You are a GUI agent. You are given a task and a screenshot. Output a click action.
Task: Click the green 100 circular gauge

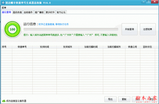tap(12, 29)
